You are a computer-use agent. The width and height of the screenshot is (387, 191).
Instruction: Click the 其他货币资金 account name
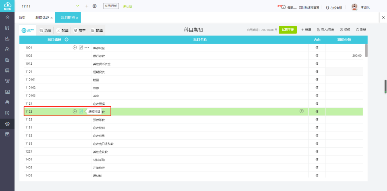[x=102, y=64]
